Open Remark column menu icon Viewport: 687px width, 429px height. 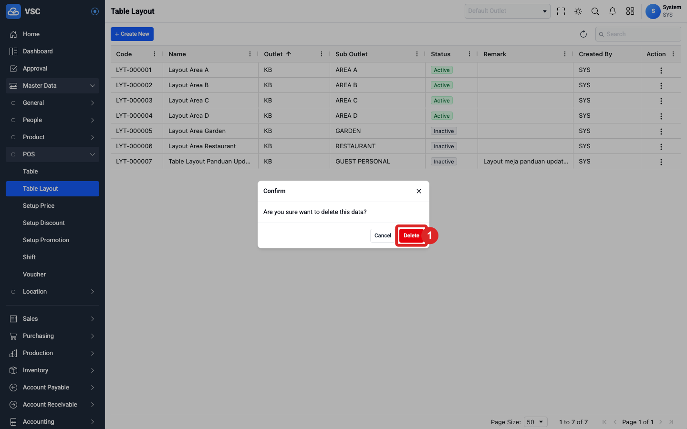click(565, 54)
